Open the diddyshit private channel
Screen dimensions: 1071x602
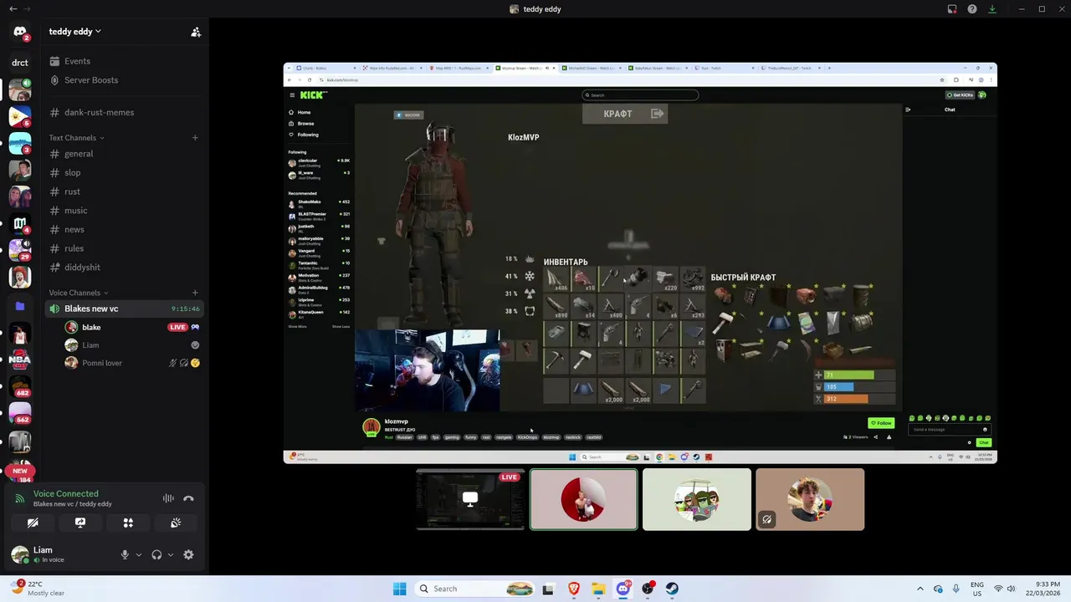[124, 268]
